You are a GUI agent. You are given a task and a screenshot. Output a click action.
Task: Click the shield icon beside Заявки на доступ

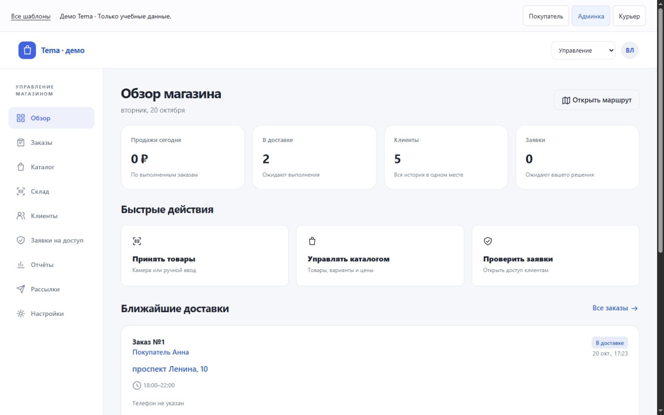[x=21, y=240]
